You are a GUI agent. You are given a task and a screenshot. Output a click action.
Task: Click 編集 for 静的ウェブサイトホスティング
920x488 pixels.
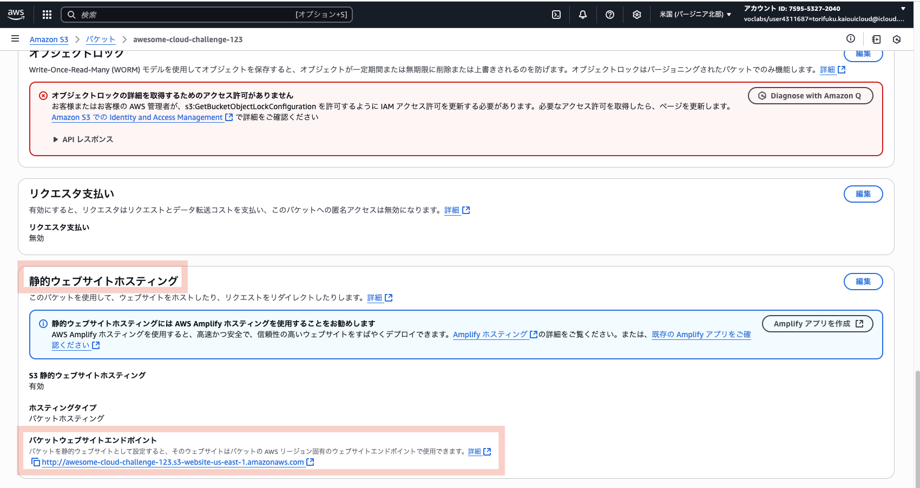tap(863, 282)
